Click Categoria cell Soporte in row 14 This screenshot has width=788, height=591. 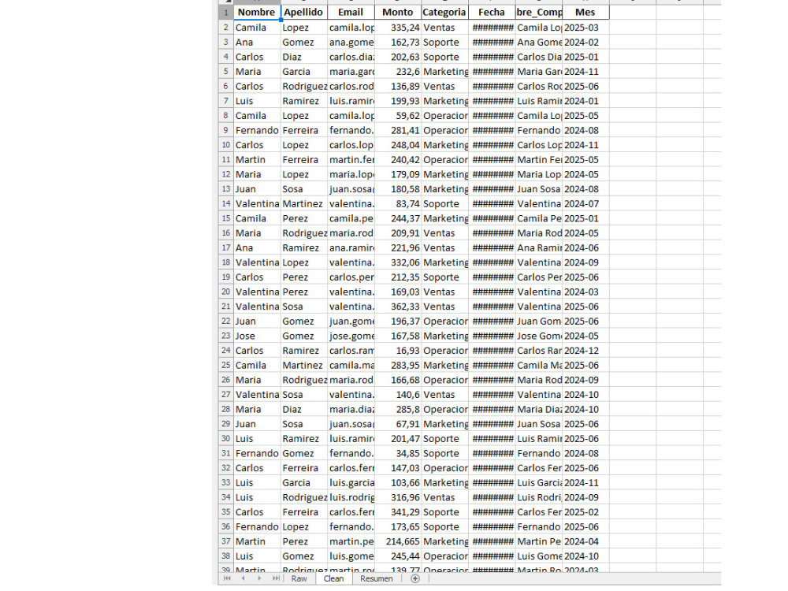[x=444, y=203]
